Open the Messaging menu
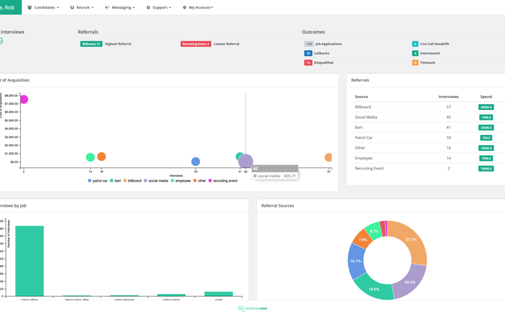Viewport: 505px width, 316px height. (x=120, y=7)
